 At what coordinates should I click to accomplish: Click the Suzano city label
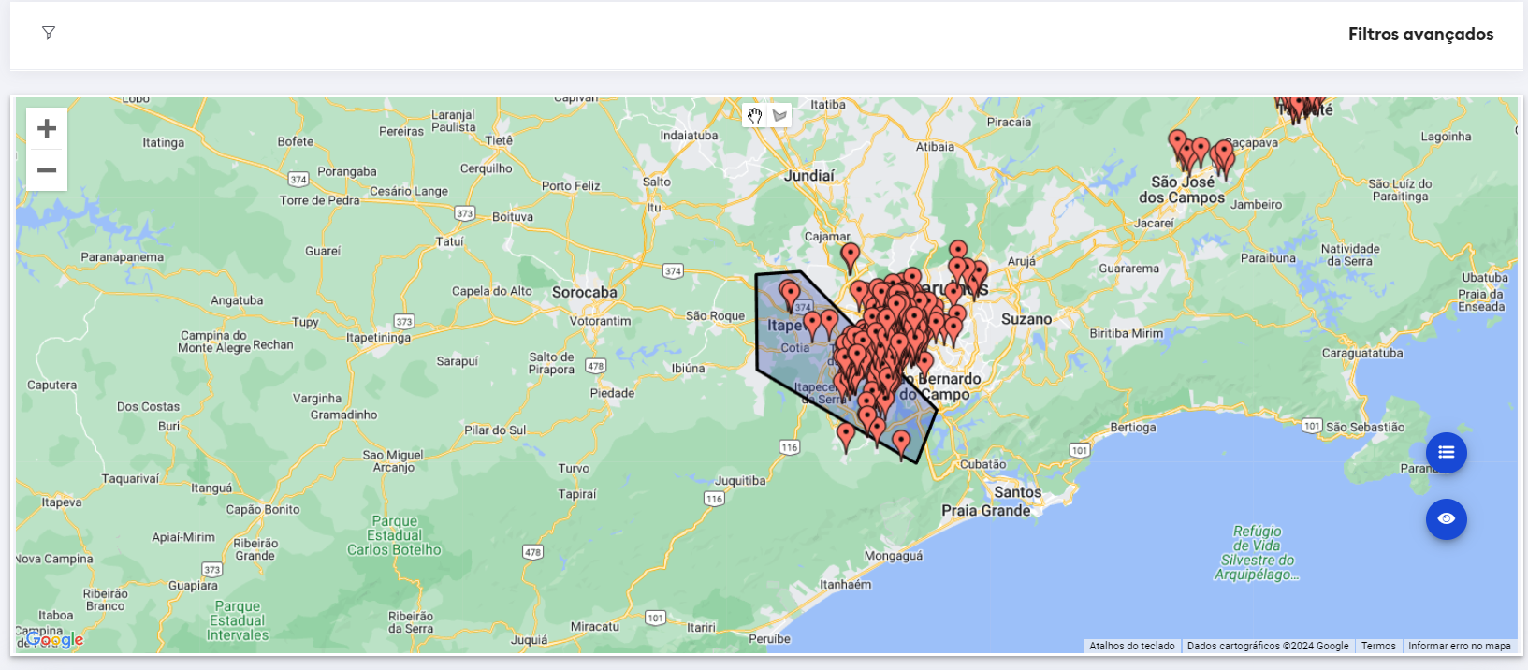[x=1026, y=319]
